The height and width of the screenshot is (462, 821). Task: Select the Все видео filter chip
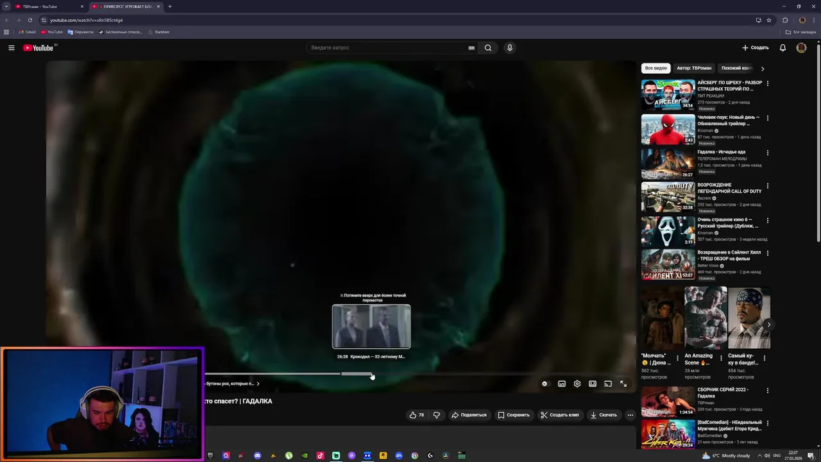(x=656, y=68)
